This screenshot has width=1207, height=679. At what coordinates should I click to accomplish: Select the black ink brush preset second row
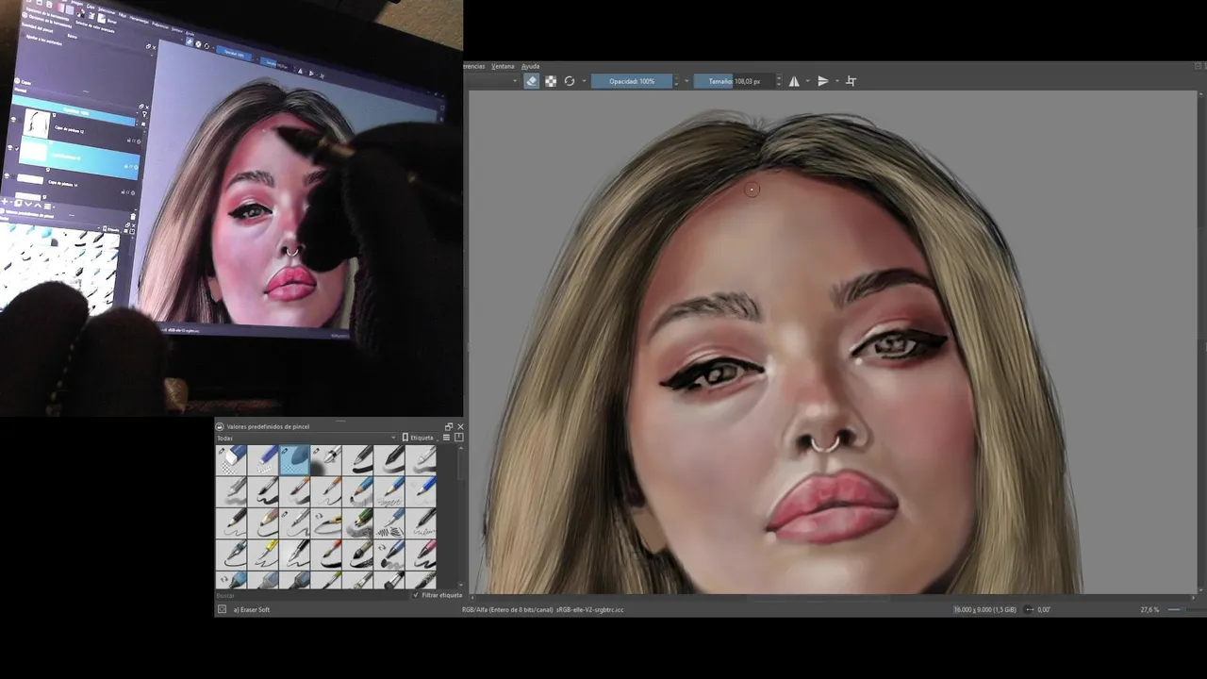click(x=263, y=491)
